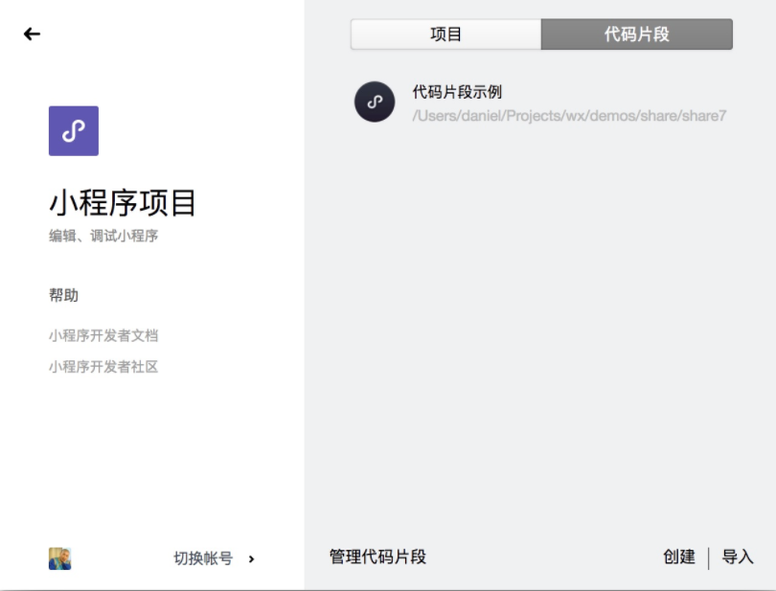Click the 帮助 section heading

point(63,295)
